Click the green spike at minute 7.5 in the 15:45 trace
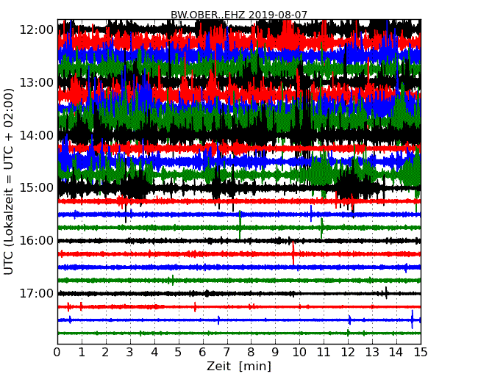 tap(240, 225)
